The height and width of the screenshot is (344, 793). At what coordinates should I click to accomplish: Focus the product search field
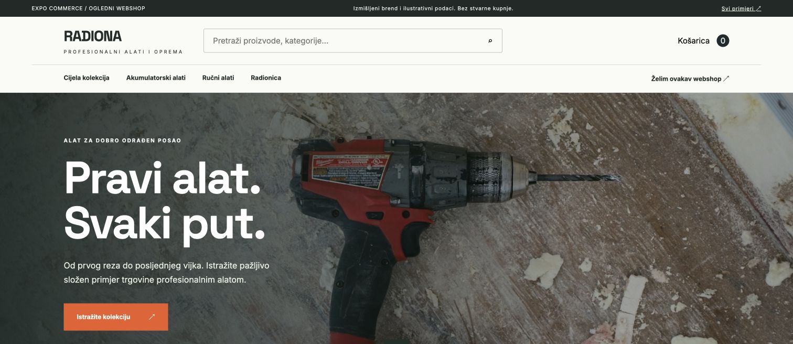coord(352,40)
